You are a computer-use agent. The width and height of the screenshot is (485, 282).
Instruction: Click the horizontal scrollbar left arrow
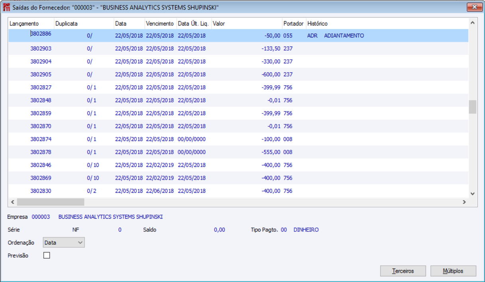(13, 202)
